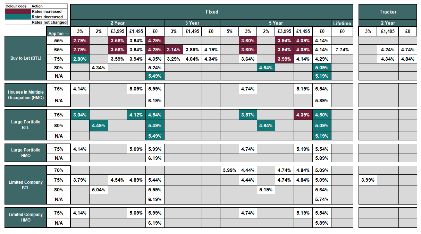The width and height of the screenshot is (421, 234).
Task: Click the 'Fixed' section header
Action: tap(212, 12)
